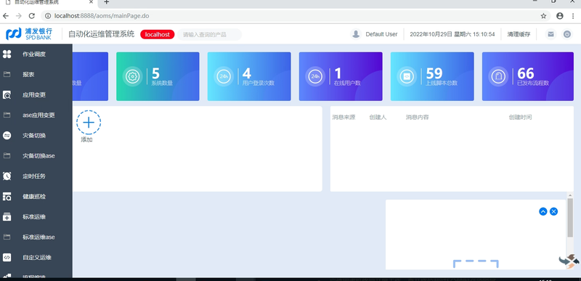Reload the page with the refresh icon

point(32,16)
